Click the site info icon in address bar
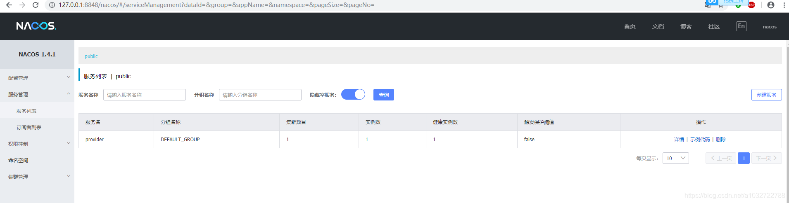The image size is (789, 203). coord(52,5)
